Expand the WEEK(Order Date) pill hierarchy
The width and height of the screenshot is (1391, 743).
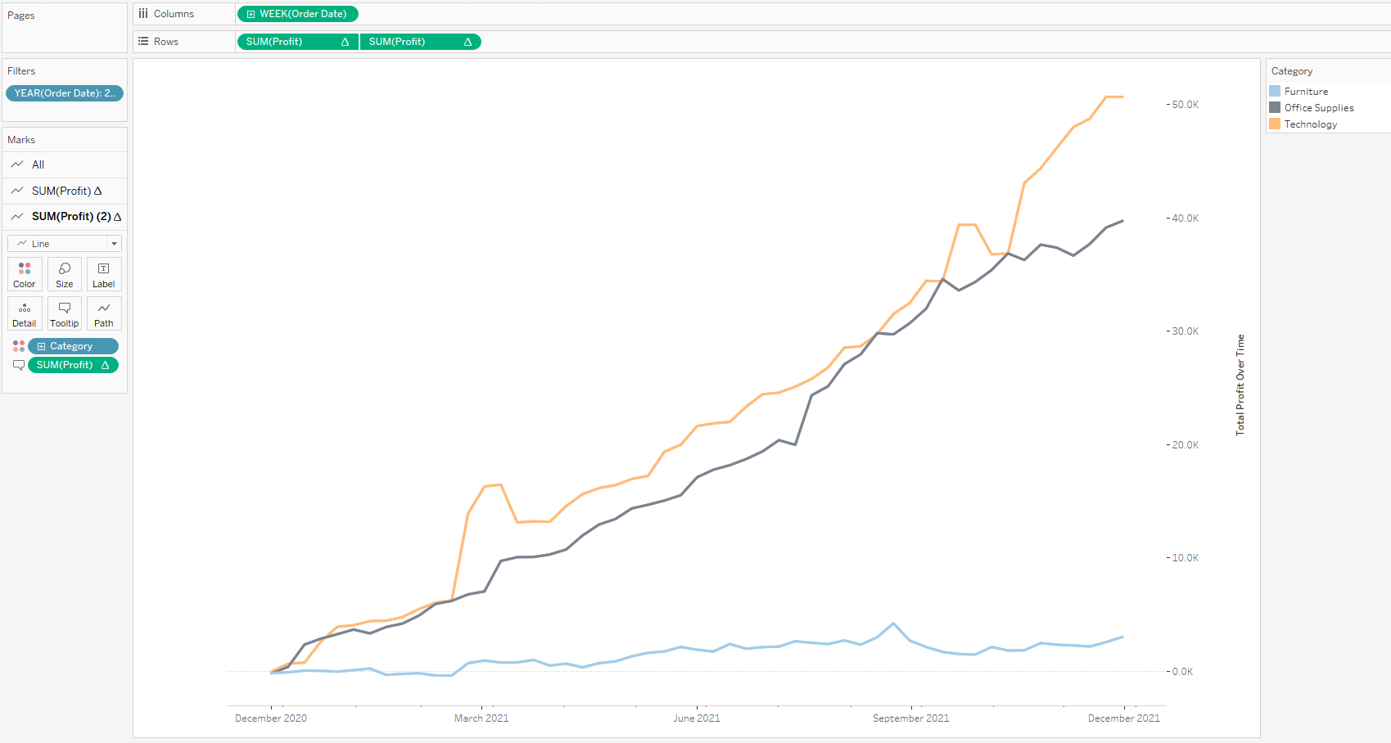[x=251, y=14]
